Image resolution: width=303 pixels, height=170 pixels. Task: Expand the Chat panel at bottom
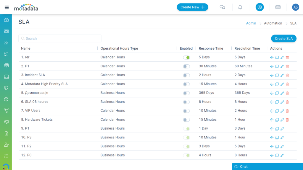click(266, 166)
